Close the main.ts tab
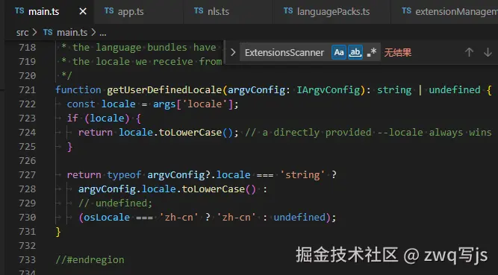This screenshot has height=275, width=498. [x=83, y=12]
